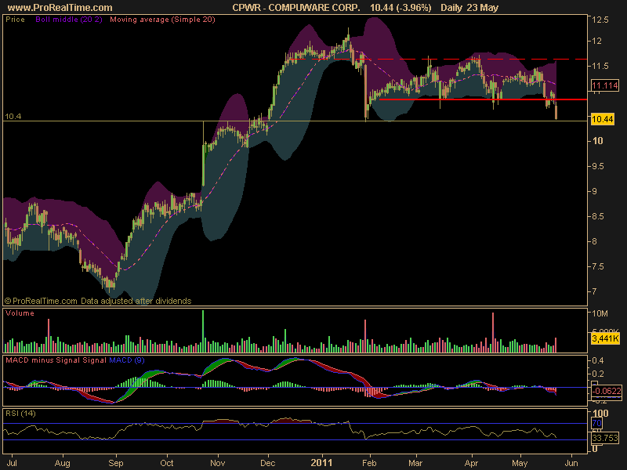The height and width of the screenshot is (470, 627).
Task: Click the MACD minus Signal legend
Action: coord(43,360)
